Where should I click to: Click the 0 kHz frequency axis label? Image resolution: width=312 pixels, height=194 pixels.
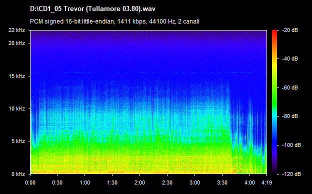click(x=18, y=174)
